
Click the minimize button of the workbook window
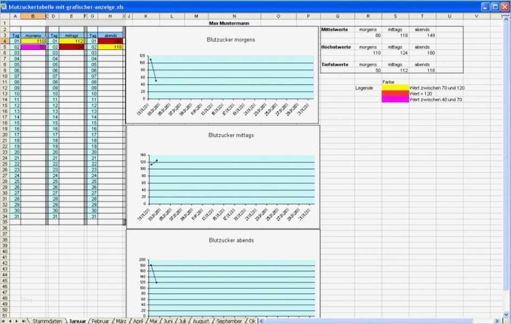pos(485,6)
